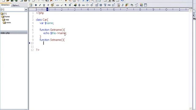Click line number 10 in gutter
Viewport: 196px width, 110px height.
click(x=32, y=43)
